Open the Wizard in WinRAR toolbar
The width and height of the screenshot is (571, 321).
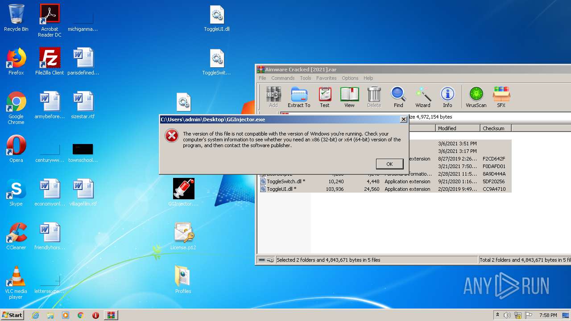pyautogui.click(x=423, y=97)
